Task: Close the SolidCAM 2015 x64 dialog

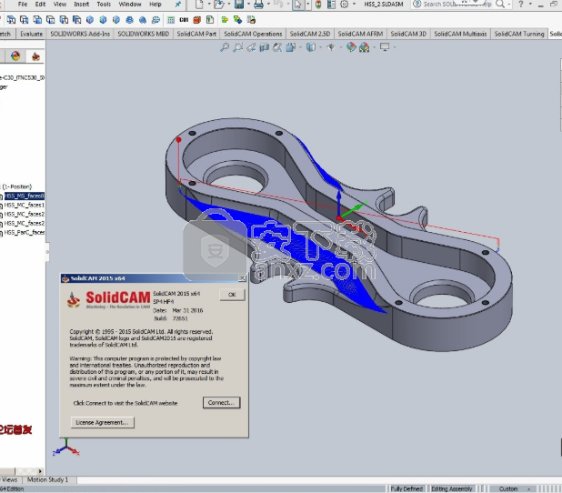Action: click(242, 278)
